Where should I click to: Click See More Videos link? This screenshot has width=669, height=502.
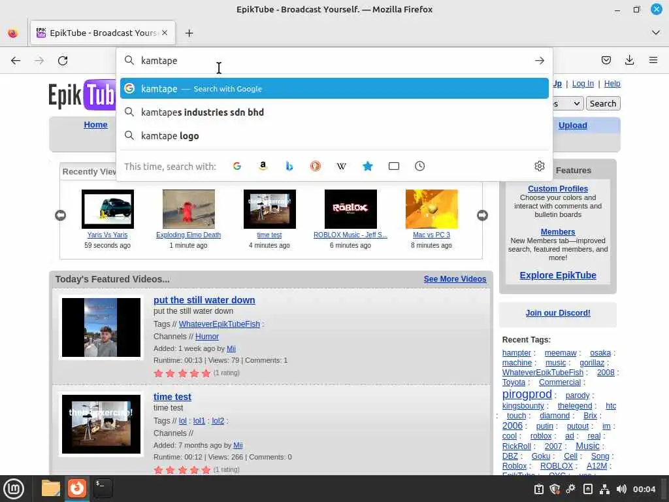tap(455, 278)
